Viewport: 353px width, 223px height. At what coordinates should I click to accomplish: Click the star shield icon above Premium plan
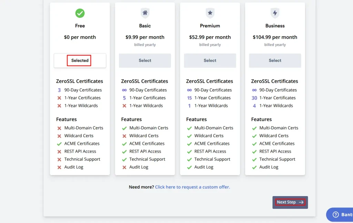point(210,13)
